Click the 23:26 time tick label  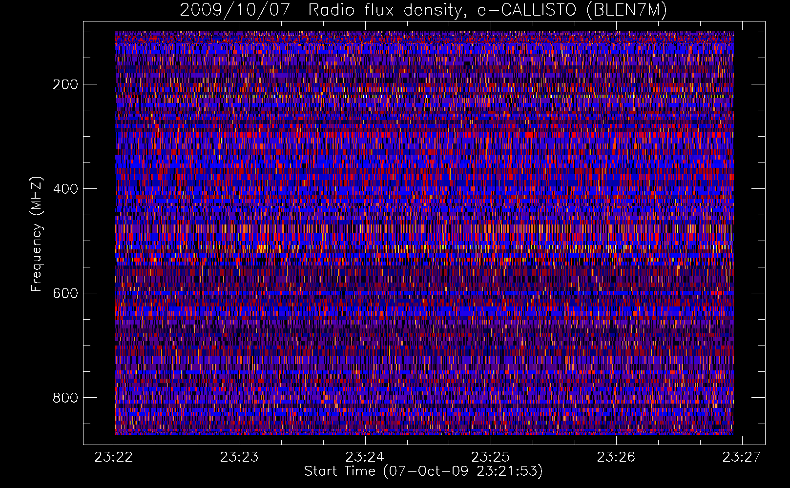(616, 457)
